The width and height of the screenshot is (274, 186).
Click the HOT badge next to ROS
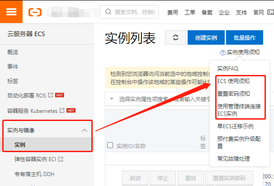click(x=60, y=95)
